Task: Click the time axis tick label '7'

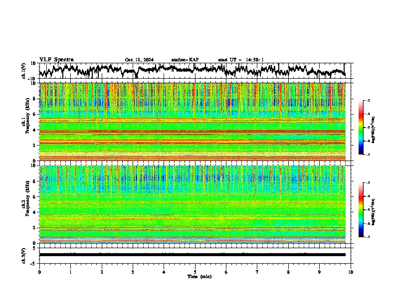Action: click(x=257, y=272)
